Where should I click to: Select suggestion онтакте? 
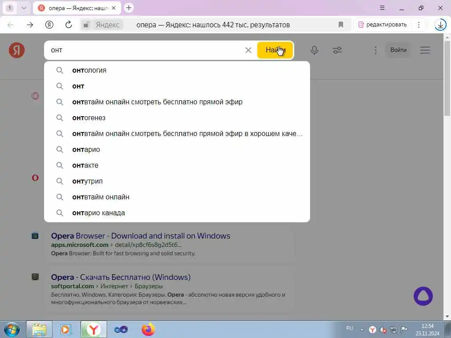pyautogui.click(x=177, y=165)
